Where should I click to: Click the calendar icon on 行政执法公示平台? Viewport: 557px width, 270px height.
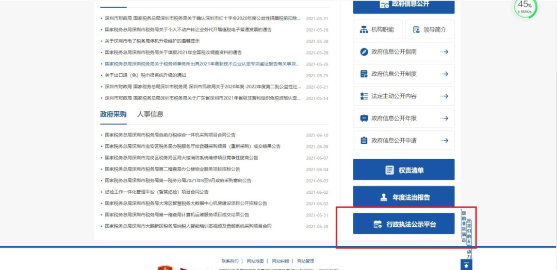[378, 224]
